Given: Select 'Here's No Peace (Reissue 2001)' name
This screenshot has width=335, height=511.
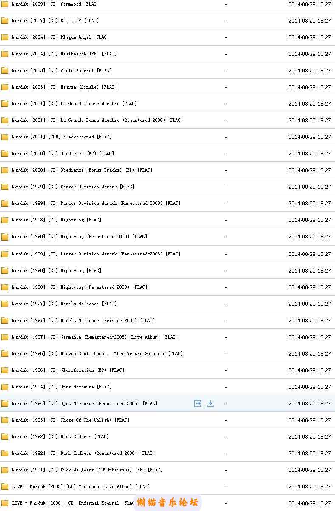Looking at the screenshot, I should 99,320.
